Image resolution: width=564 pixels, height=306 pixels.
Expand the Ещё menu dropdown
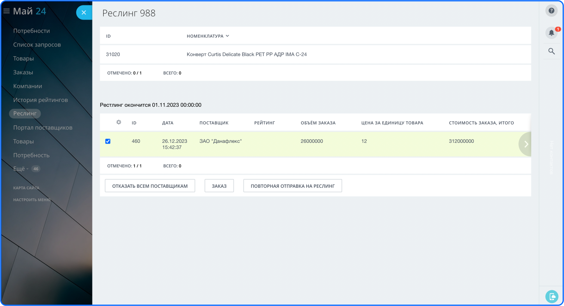click(21, 169)
